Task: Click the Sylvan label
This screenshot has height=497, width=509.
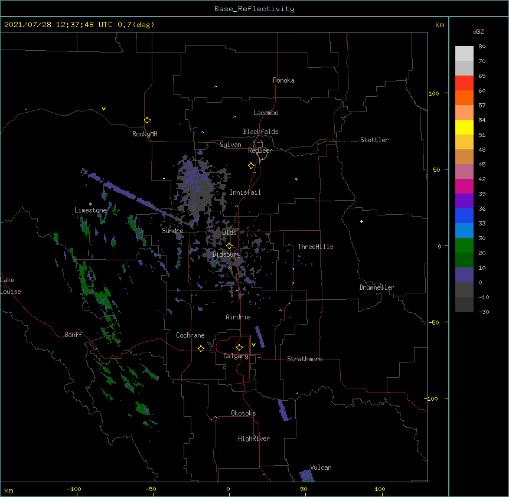Action: pos(230,145)
